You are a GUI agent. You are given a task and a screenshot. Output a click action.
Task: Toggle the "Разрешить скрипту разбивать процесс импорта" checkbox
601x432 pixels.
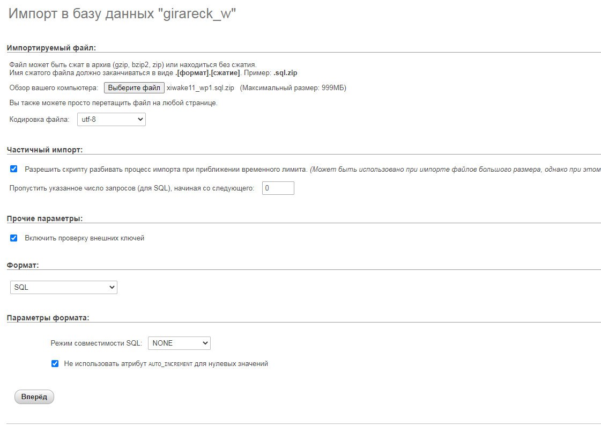tap(14, 169)
